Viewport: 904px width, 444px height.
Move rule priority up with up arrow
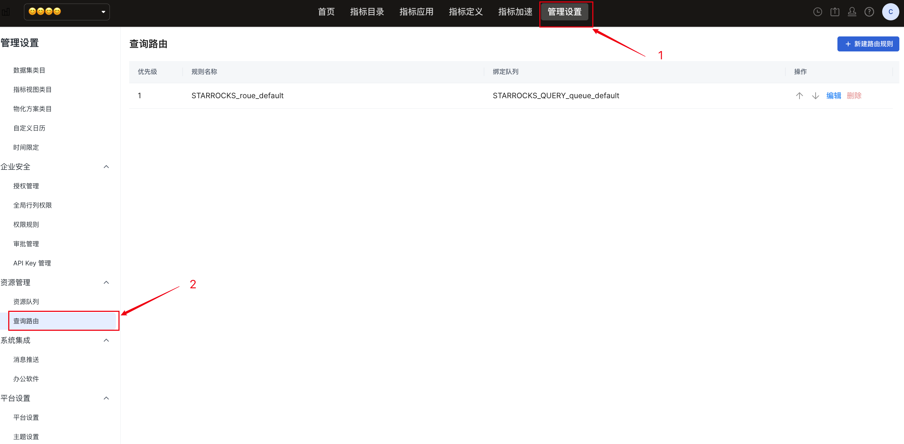coord(799,96)
